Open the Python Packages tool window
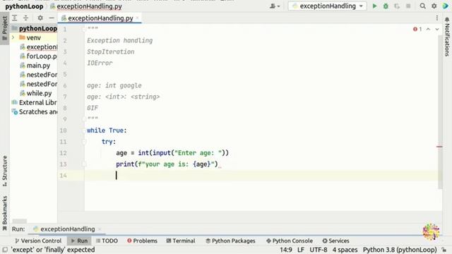This screenshot has height=254, width=452. coord(230,241)
